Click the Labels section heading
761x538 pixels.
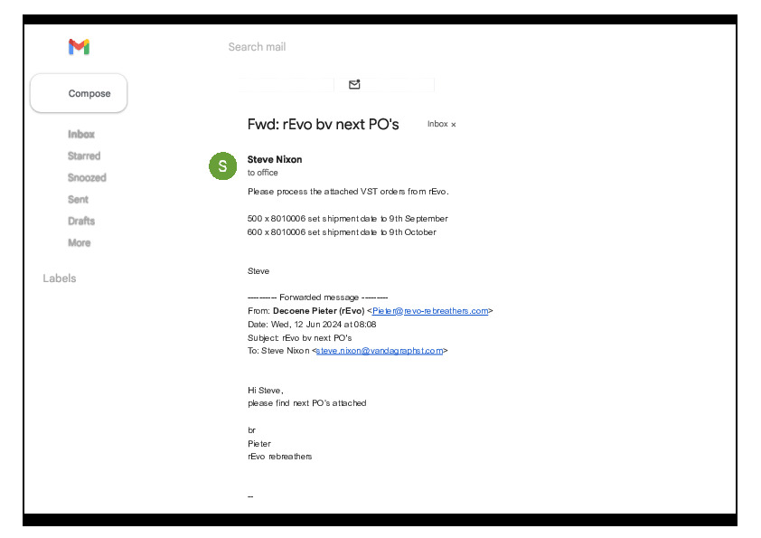pyautogui.click(x=60, y=278)
